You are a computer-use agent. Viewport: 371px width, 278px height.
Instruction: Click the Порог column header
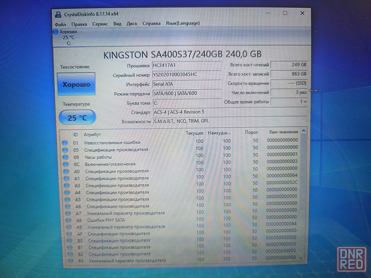251,132
